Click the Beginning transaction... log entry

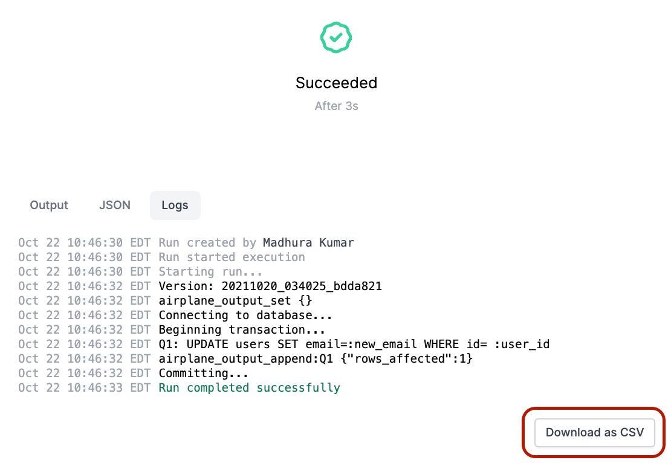172,330
